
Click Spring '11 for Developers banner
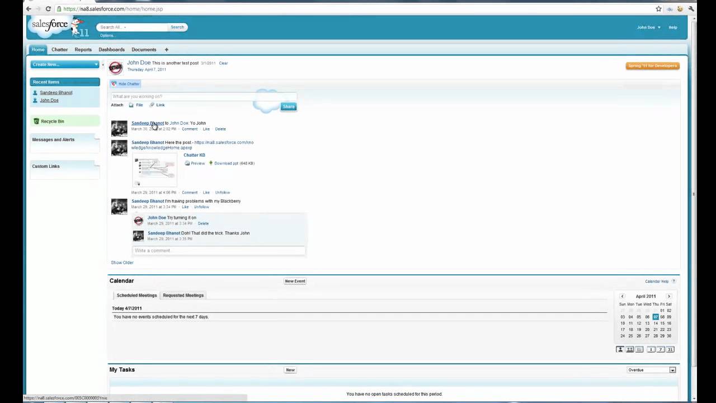click(653, 66)
